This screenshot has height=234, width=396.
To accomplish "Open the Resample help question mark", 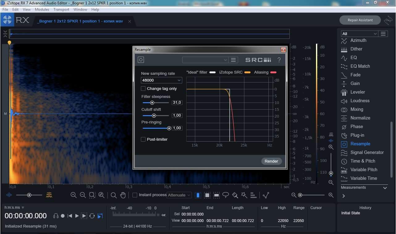I will point(279,60).
